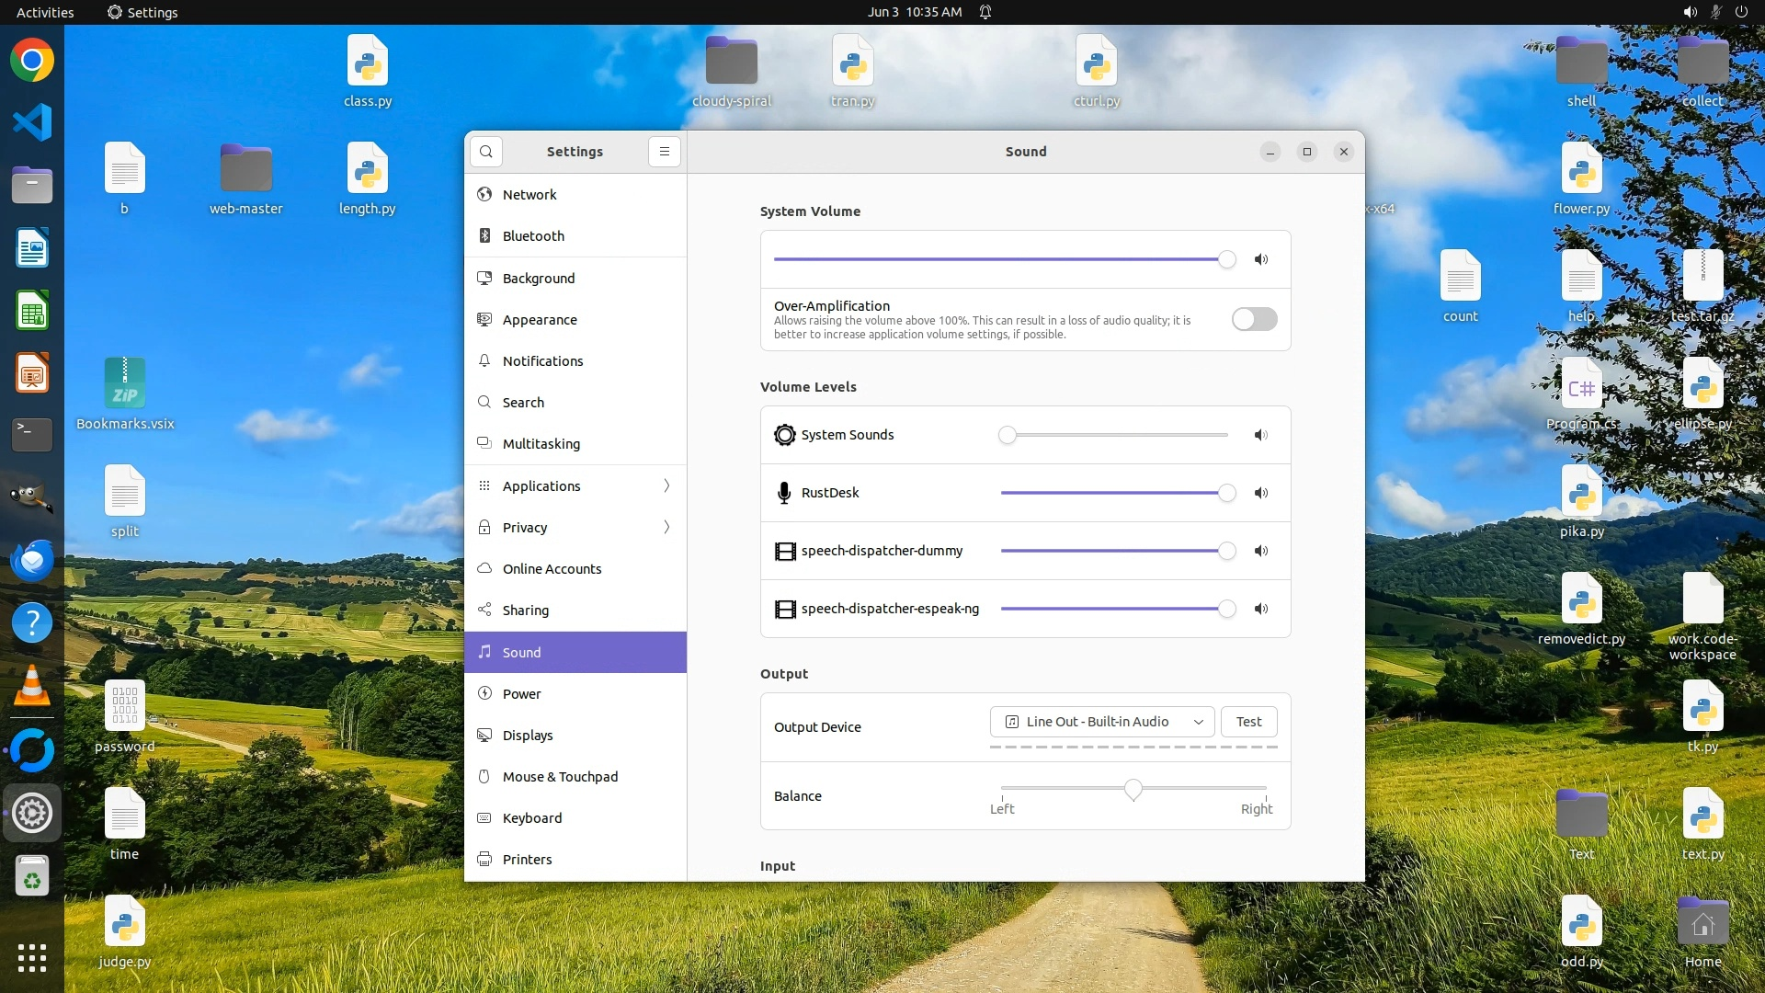
Task: Mute RustDesk with its speaker icon
Action: pos(1261,493)
